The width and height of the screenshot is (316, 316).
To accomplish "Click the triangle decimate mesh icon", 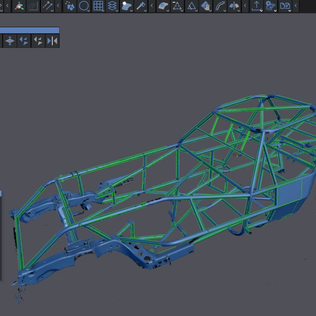I will point(177,6).
